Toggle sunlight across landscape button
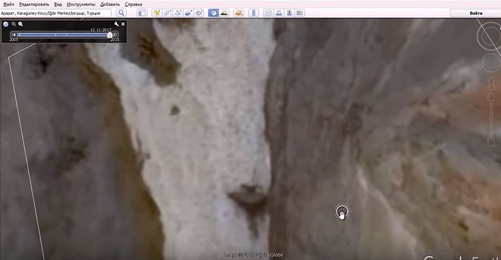 (x=224, y=13)
